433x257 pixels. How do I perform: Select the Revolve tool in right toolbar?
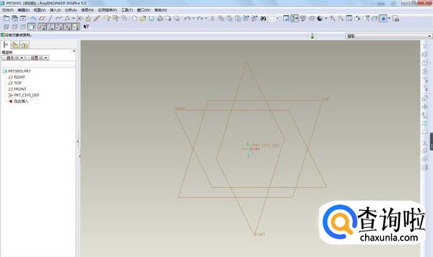click(x=425, y=107)
